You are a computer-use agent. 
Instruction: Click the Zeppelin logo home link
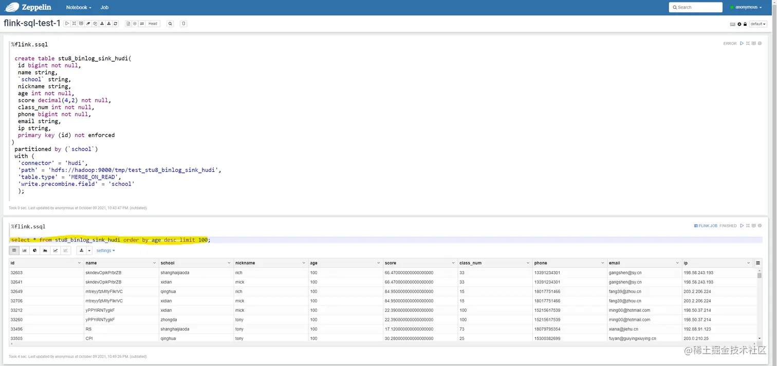point(28,7)
